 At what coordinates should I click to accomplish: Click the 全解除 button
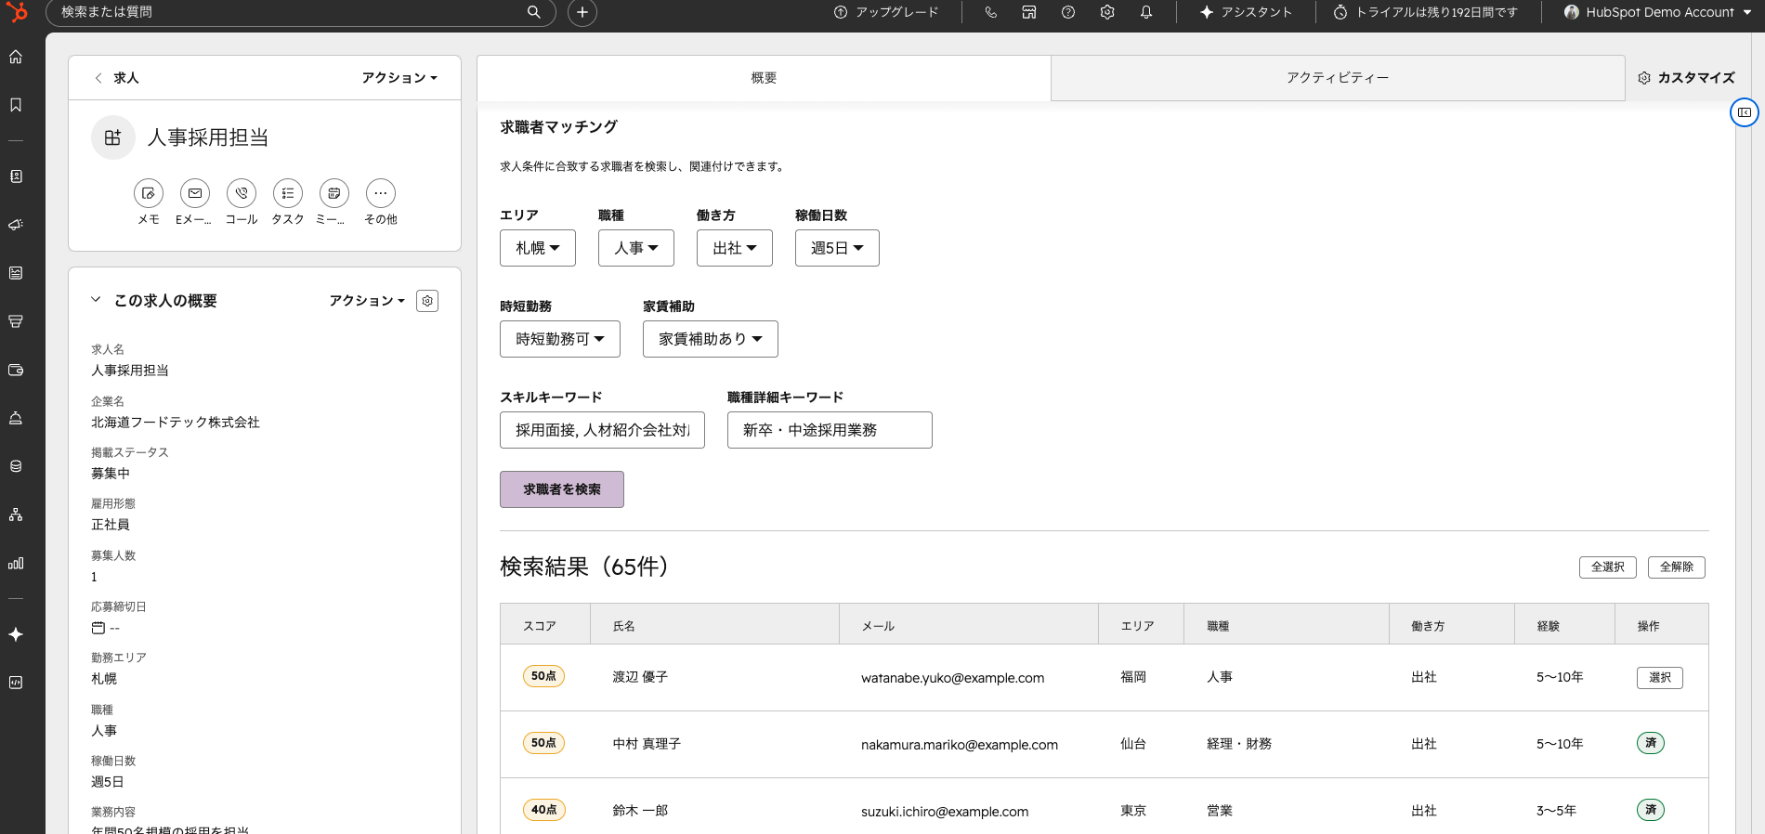click(1677, 567)
